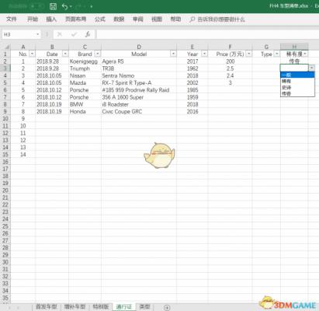Open the Name Box dropdown arrow
This screenshot has height=311, width=319.
tap(38, 34)
